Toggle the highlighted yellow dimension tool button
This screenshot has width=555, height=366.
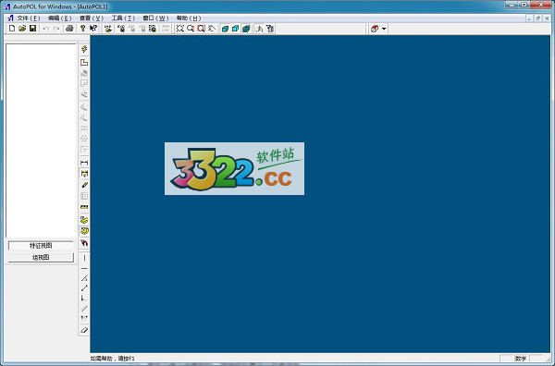(x=84, y=173)
